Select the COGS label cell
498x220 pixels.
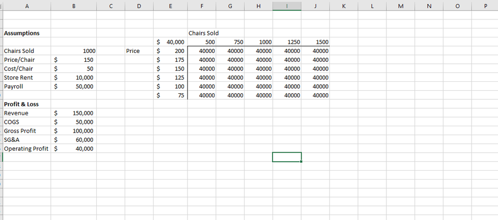pos(27,122)
